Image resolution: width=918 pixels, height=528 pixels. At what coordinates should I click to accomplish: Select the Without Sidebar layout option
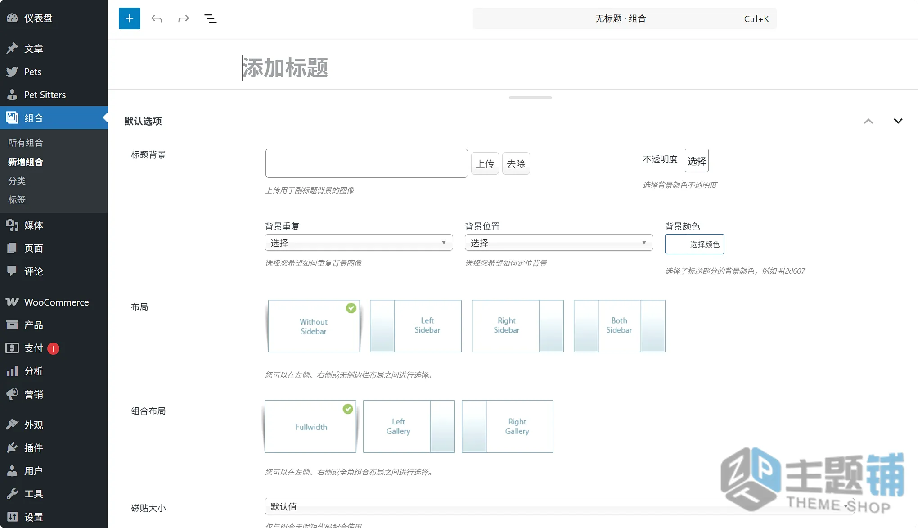(314, 326)
